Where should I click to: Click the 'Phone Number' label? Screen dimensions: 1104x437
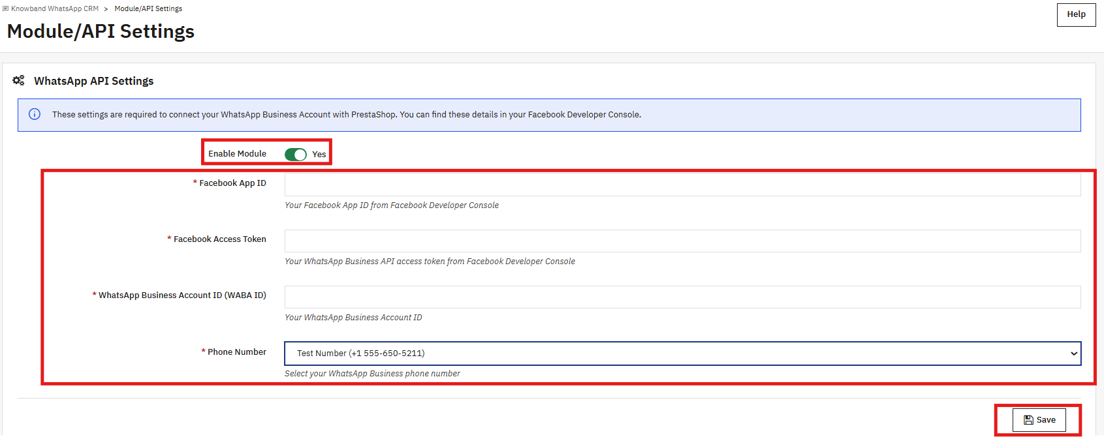(x=236, y=352)
